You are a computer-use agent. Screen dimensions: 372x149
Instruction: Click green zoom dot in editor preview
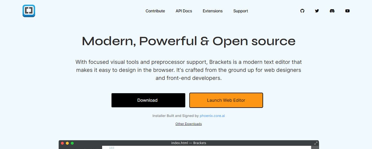[x=72, y=143]
